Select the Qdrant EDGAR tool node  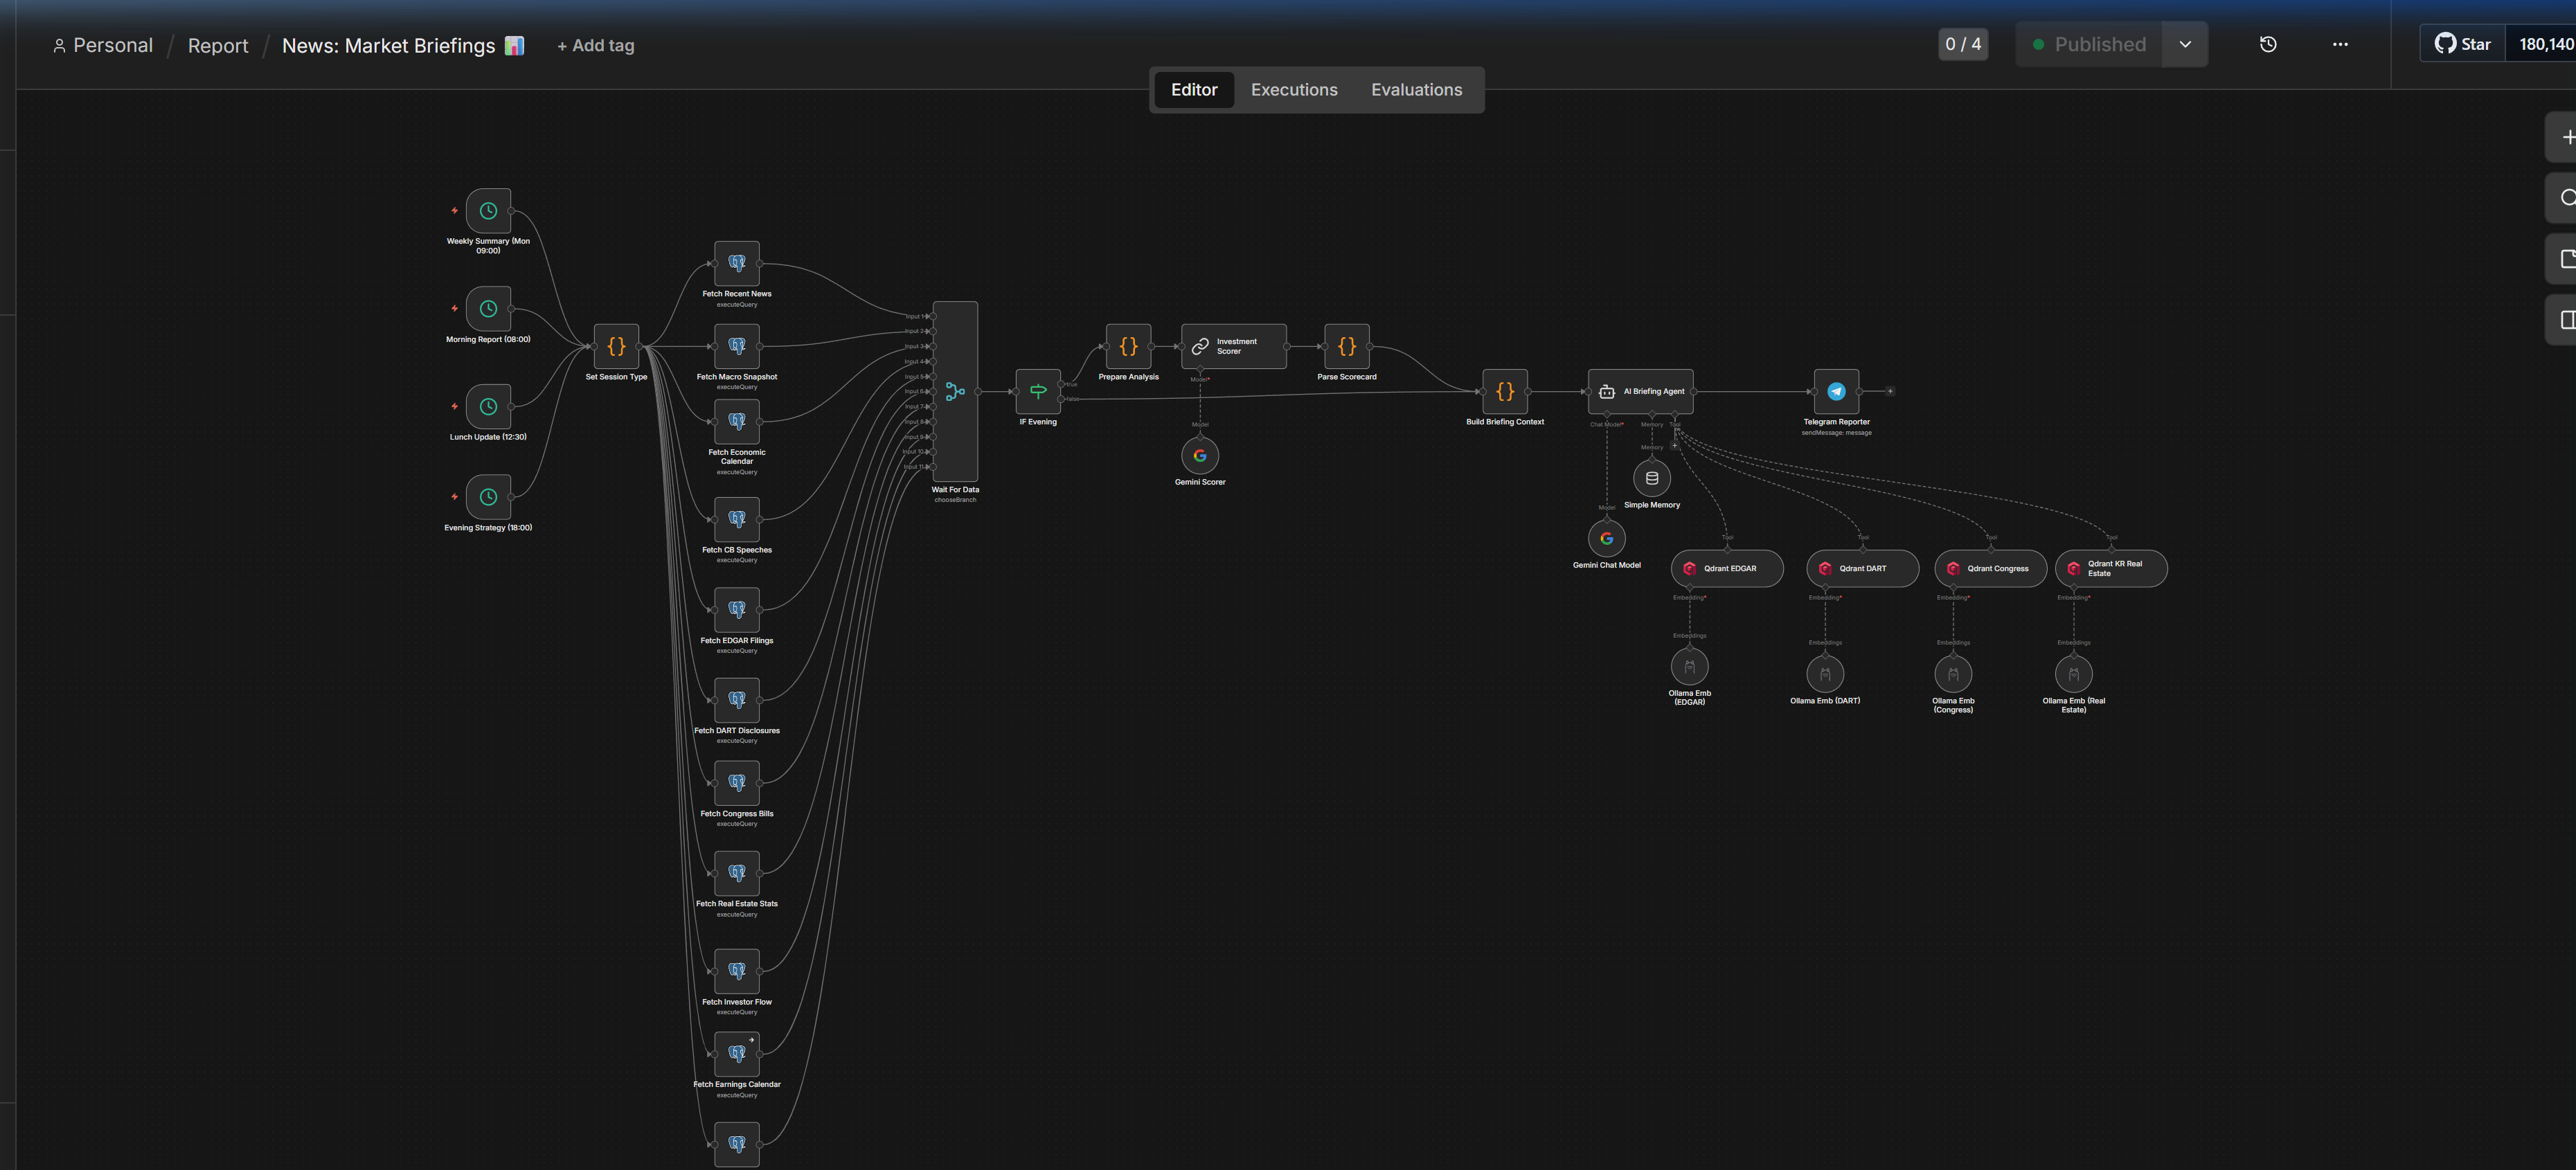pyautogui.click(x=1727, y=569)
